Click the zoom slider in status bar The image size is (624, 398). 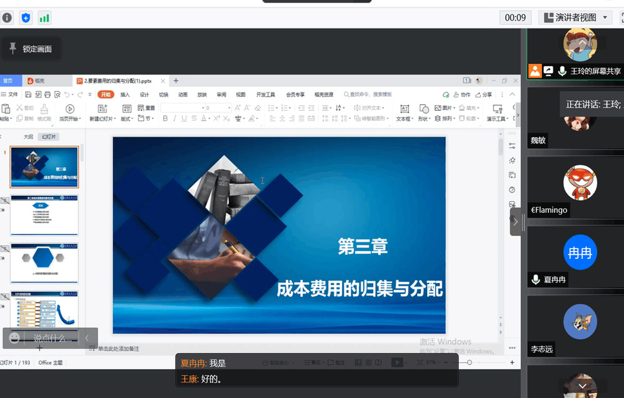[x=470, y=362]
